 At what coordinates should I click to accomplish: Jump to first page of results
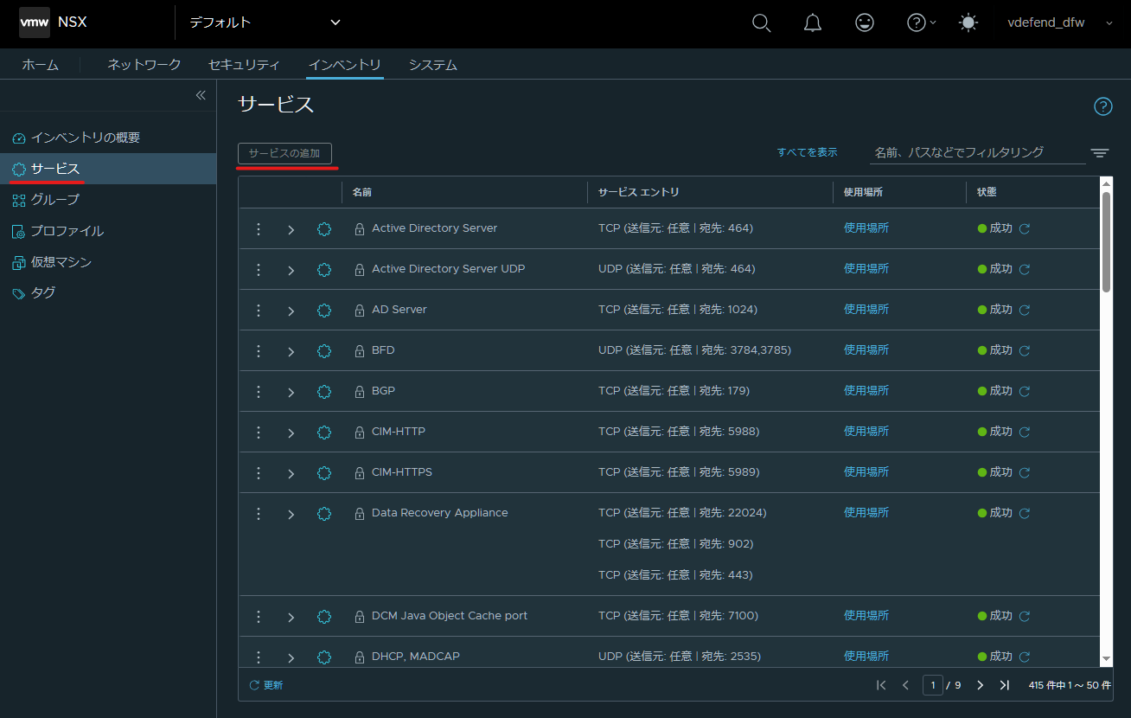[881, 685]
